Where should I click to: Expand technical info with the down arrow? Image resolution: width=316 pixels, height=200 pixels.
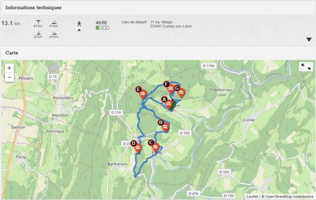[x=309, y=40]
